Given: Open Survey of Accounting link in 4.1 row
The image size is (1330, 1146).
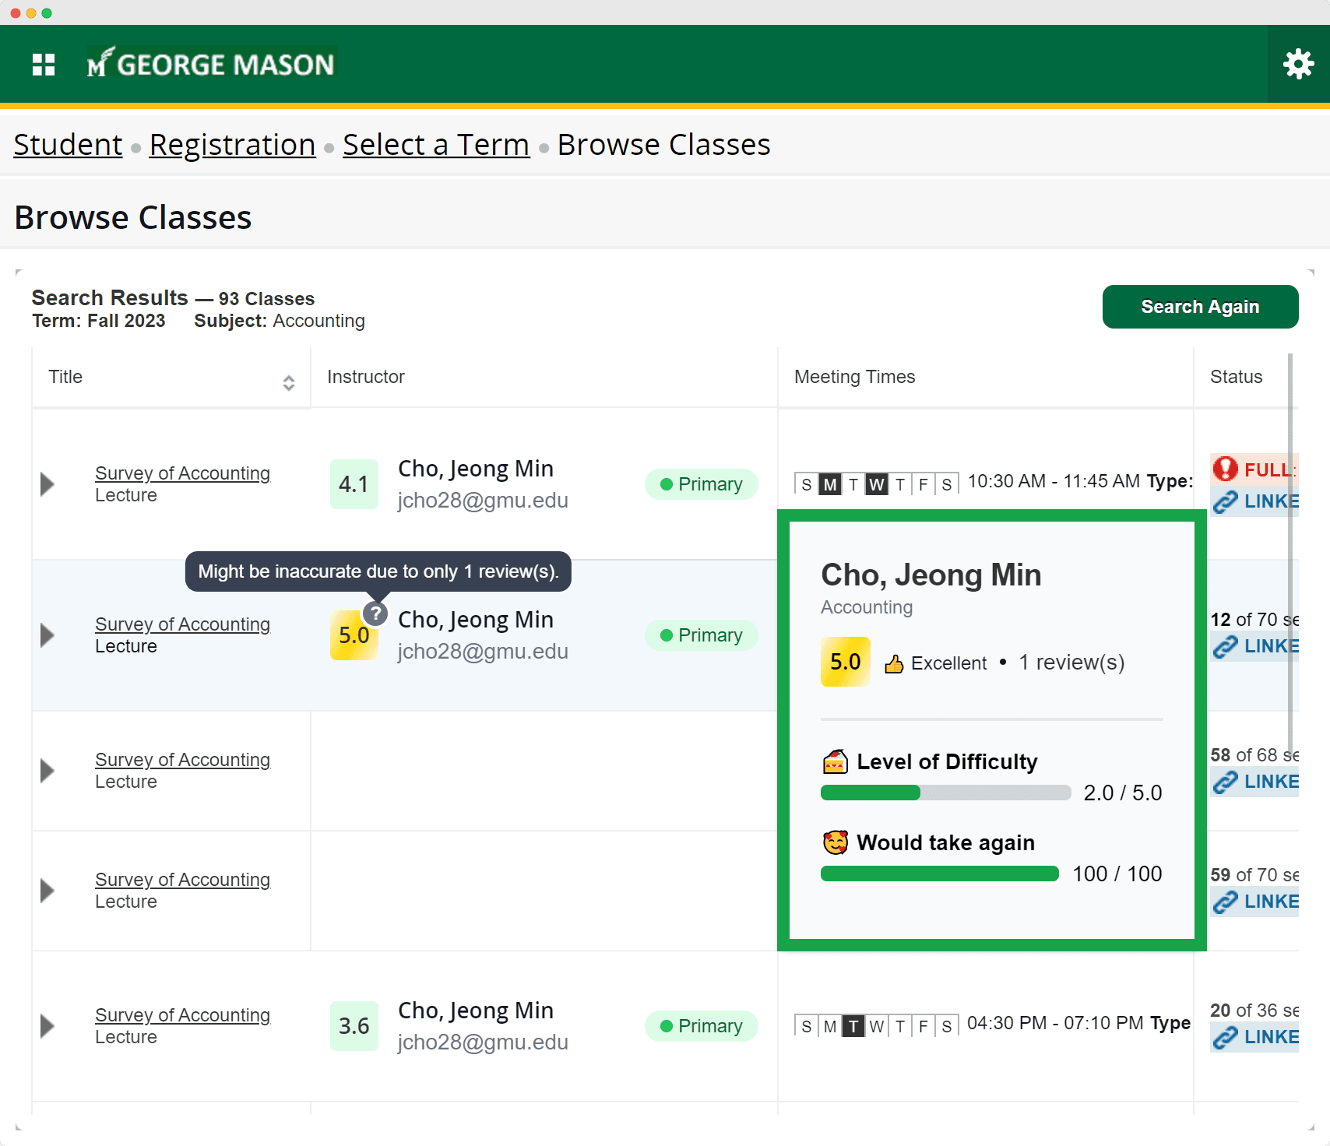Looking at the screenshot, I should point(182,473).
